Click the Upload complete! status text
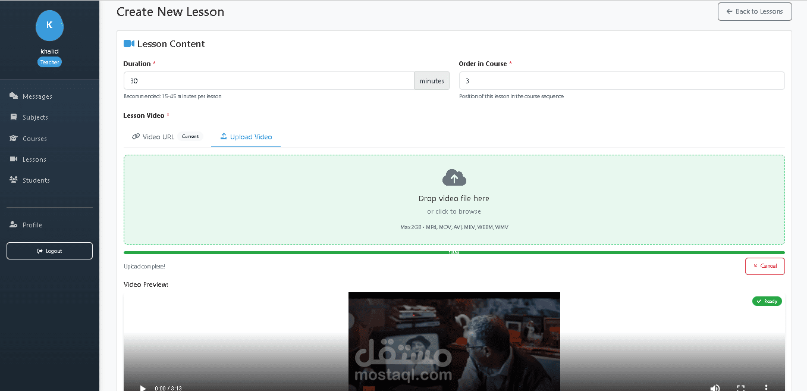 coord(145,266)
